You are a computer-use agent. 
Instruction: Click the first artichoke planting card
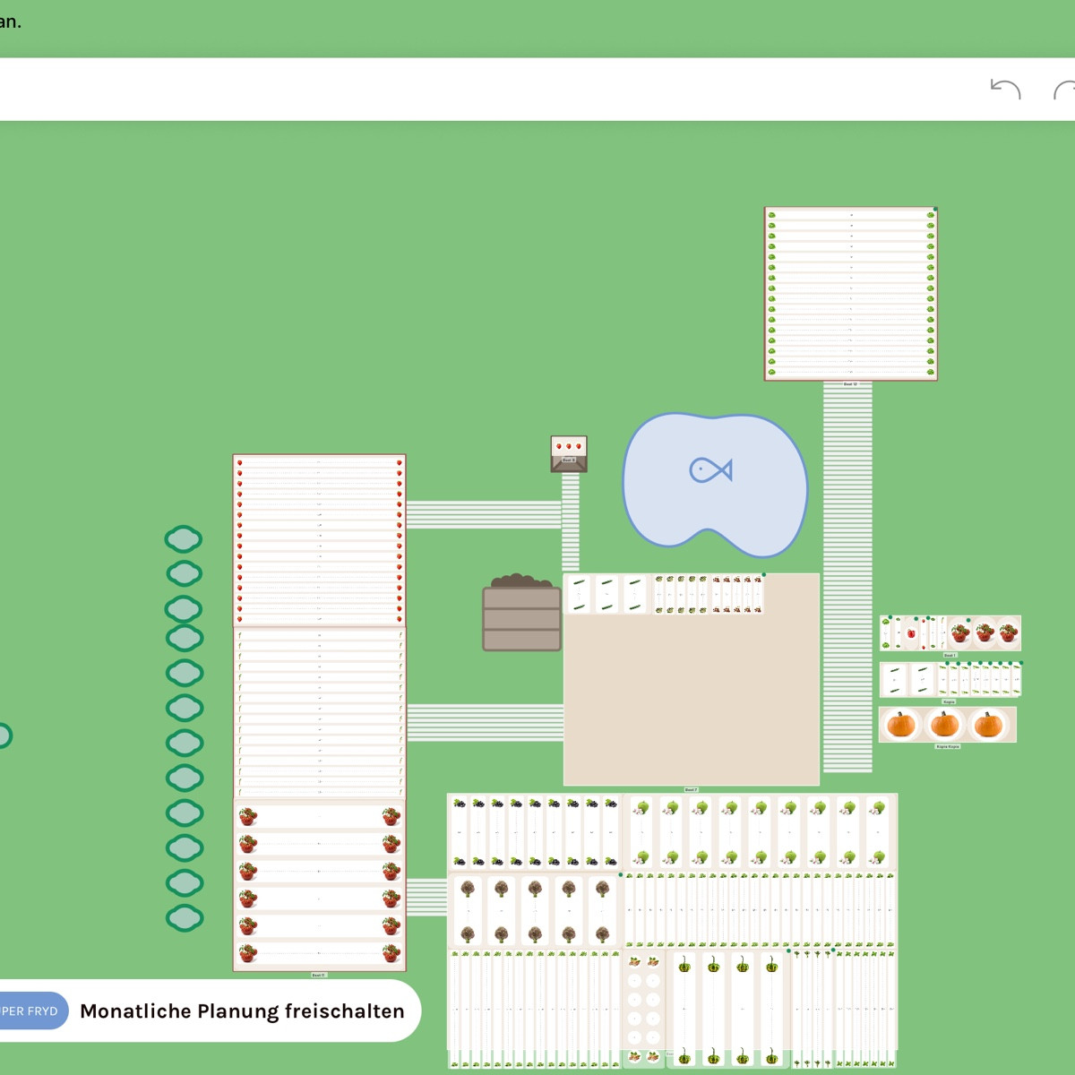[468, 911]
